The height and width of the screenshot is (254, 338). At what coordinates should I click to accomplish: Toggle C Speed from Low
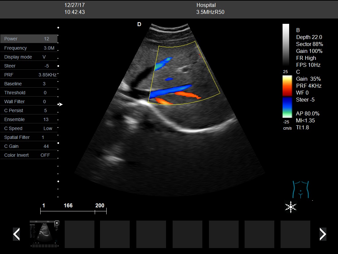tap(29, 128)
